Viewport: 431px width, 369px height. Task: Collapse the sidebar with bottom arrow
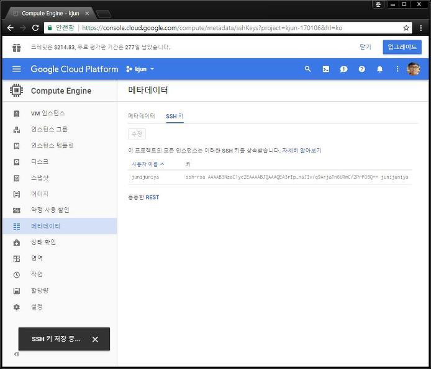[x=16, y=354]
